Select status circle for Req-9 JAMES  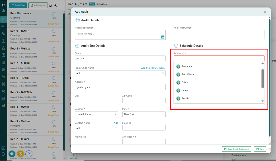pos(54,31)
